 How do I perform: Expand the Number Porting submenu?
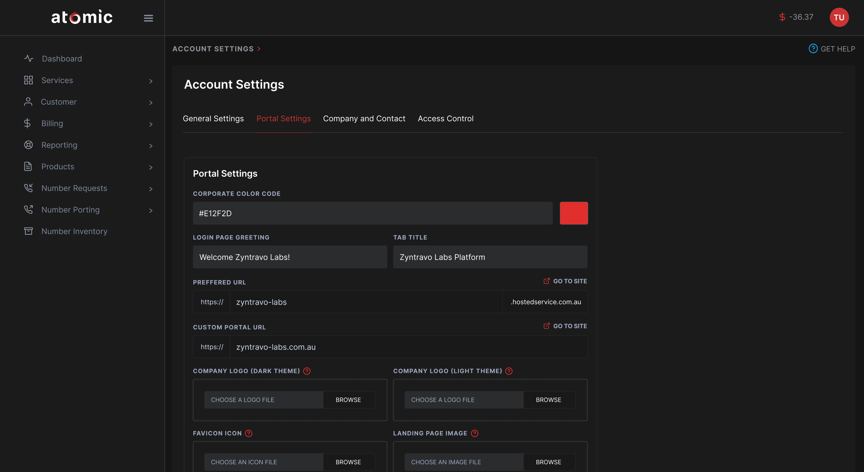(x=151, y=210)
